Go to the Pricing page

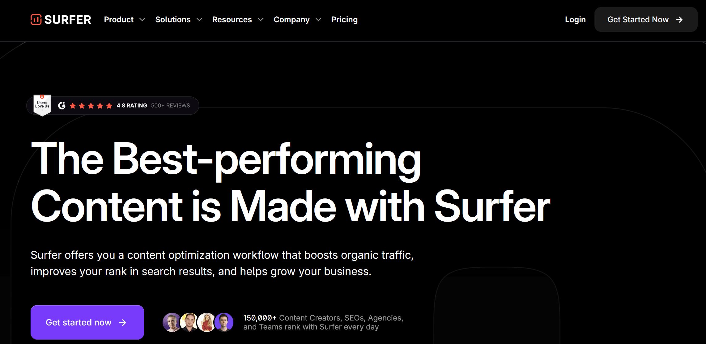pos(344,19)
